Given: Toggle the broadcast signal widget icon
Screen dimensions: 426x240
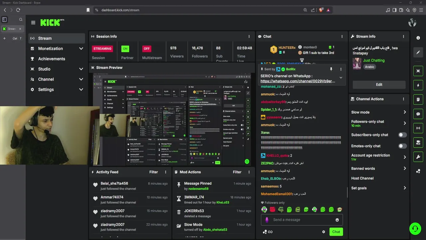Looking at the screenshot, I should (x=418, y=128).
